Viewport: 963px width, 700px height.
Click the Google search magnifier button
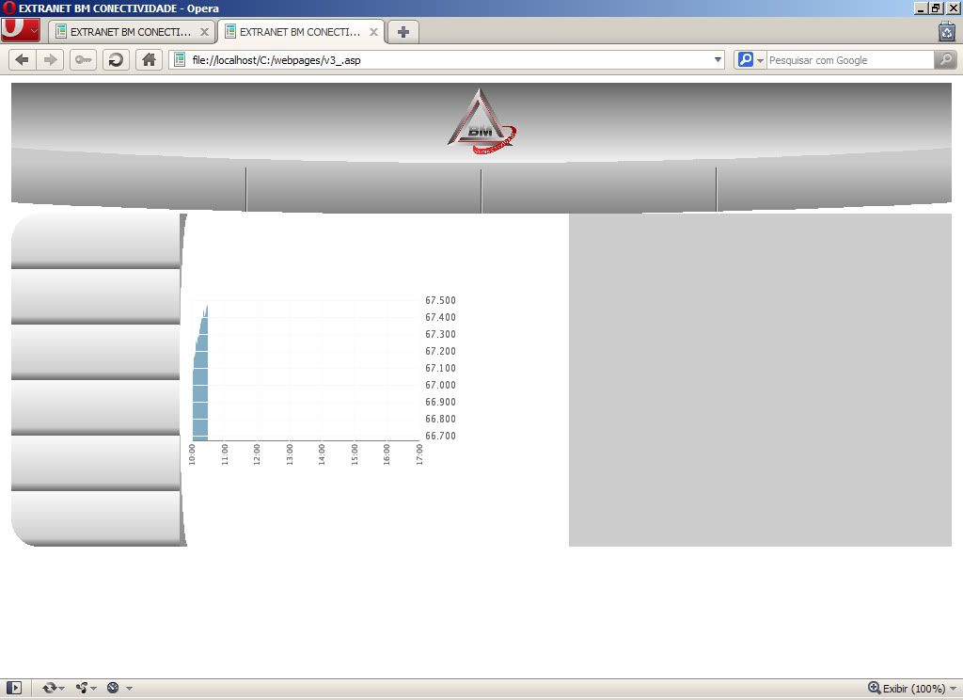tap(944, 60)
